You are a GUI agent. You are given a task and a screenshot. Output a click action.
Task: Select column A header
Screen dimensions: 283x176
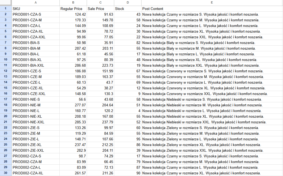[x=35, y=3]
